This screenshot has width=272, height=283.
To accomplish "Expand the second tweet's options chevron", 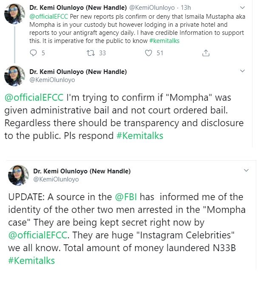I will (243, 71).
